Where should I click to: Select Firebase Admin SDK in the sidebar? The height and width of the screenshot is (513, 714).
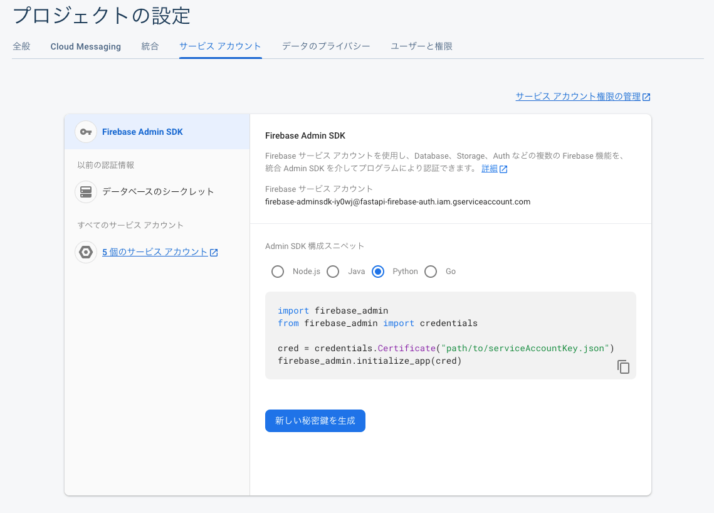[157, 132]
